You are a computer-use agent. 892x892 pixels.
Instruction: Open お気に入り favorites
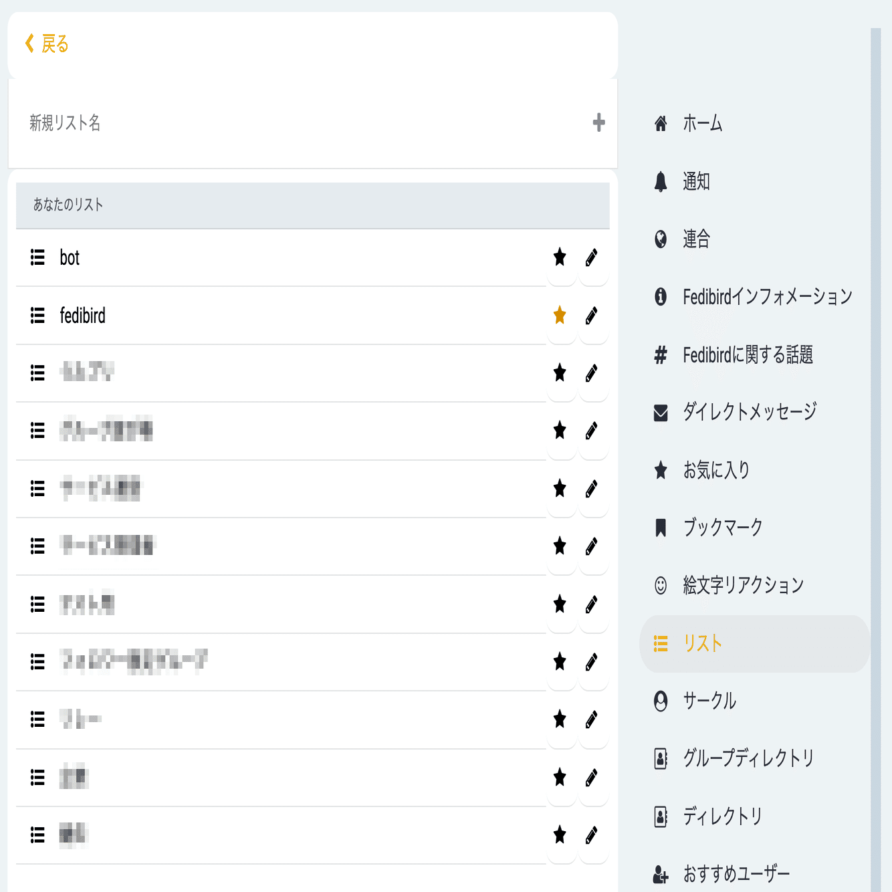(x=715, y=470)
